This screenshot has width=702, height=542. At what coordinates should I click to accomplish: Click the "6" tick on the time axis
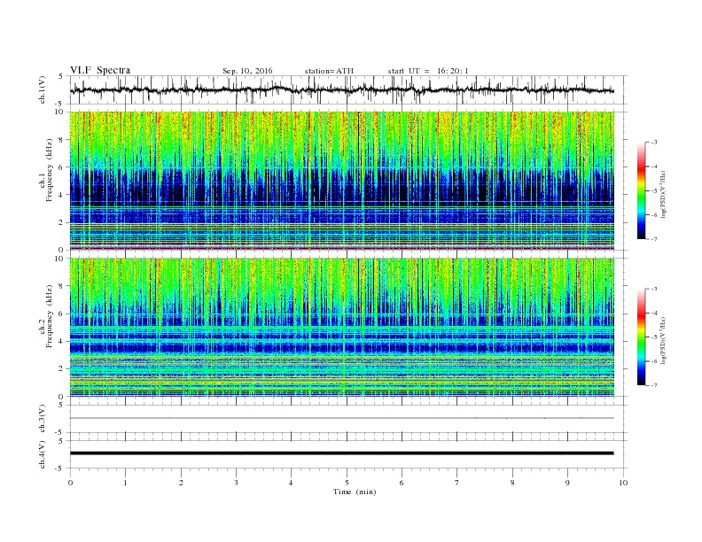point(402,483)
